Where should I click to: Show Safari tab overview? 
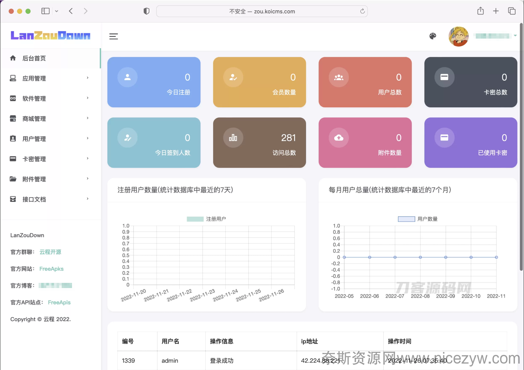512,11
